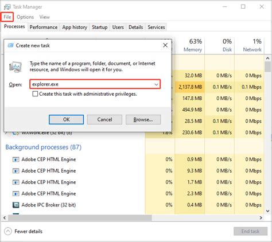The height and width of the screenshot is (242, 272).
Task: Click the Create new task title icon
Action: click(x=10, y=45)
